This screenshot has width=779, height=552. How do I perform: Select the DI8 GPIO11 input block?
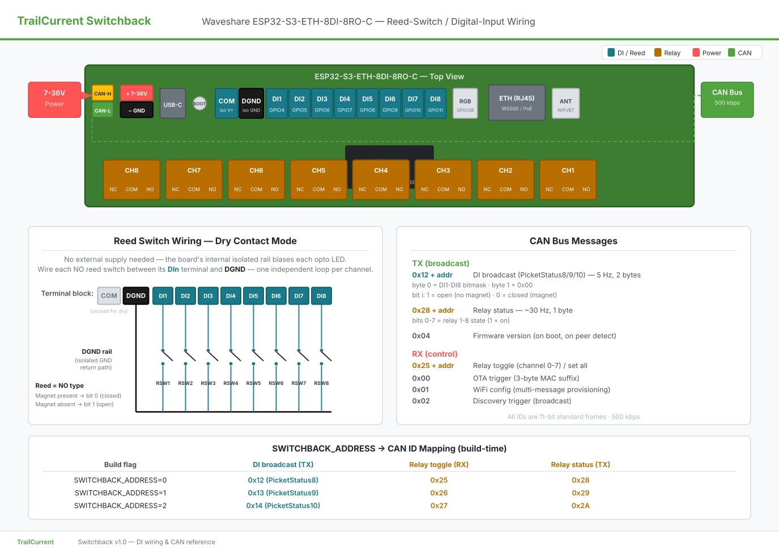[x=436, y=103]
